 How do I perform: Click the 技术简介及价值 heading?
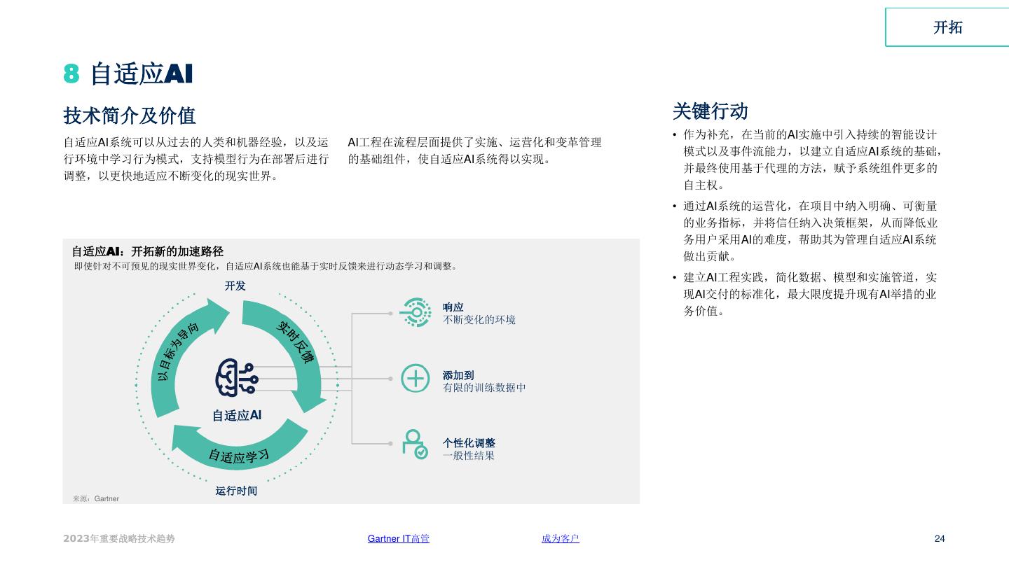[130, 115]
